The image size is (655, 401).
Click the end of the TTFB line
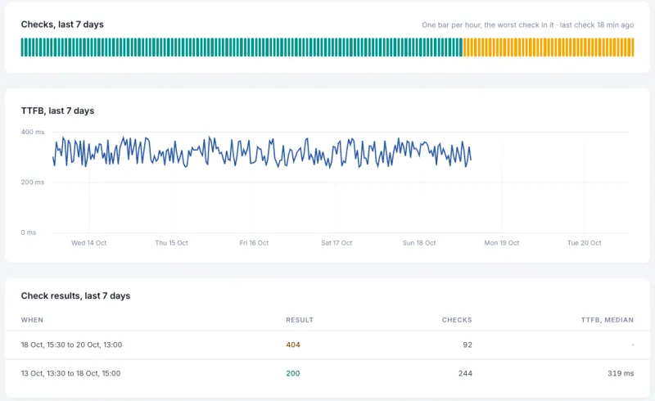[x=471, y=159]
